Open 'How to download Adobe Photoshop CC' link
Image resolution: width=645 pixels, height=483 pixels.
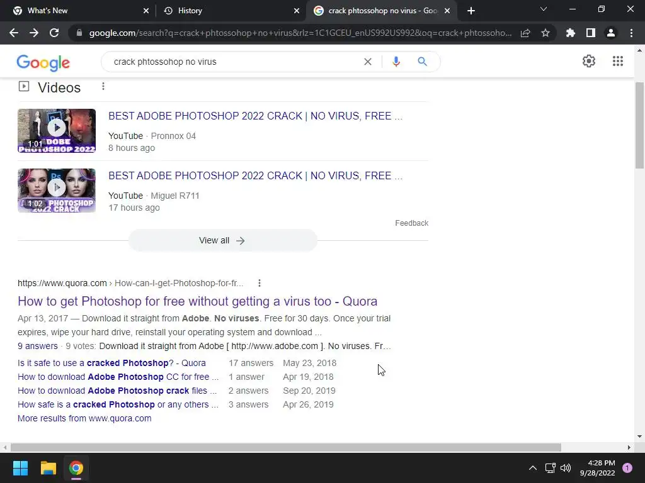[118, 377]
